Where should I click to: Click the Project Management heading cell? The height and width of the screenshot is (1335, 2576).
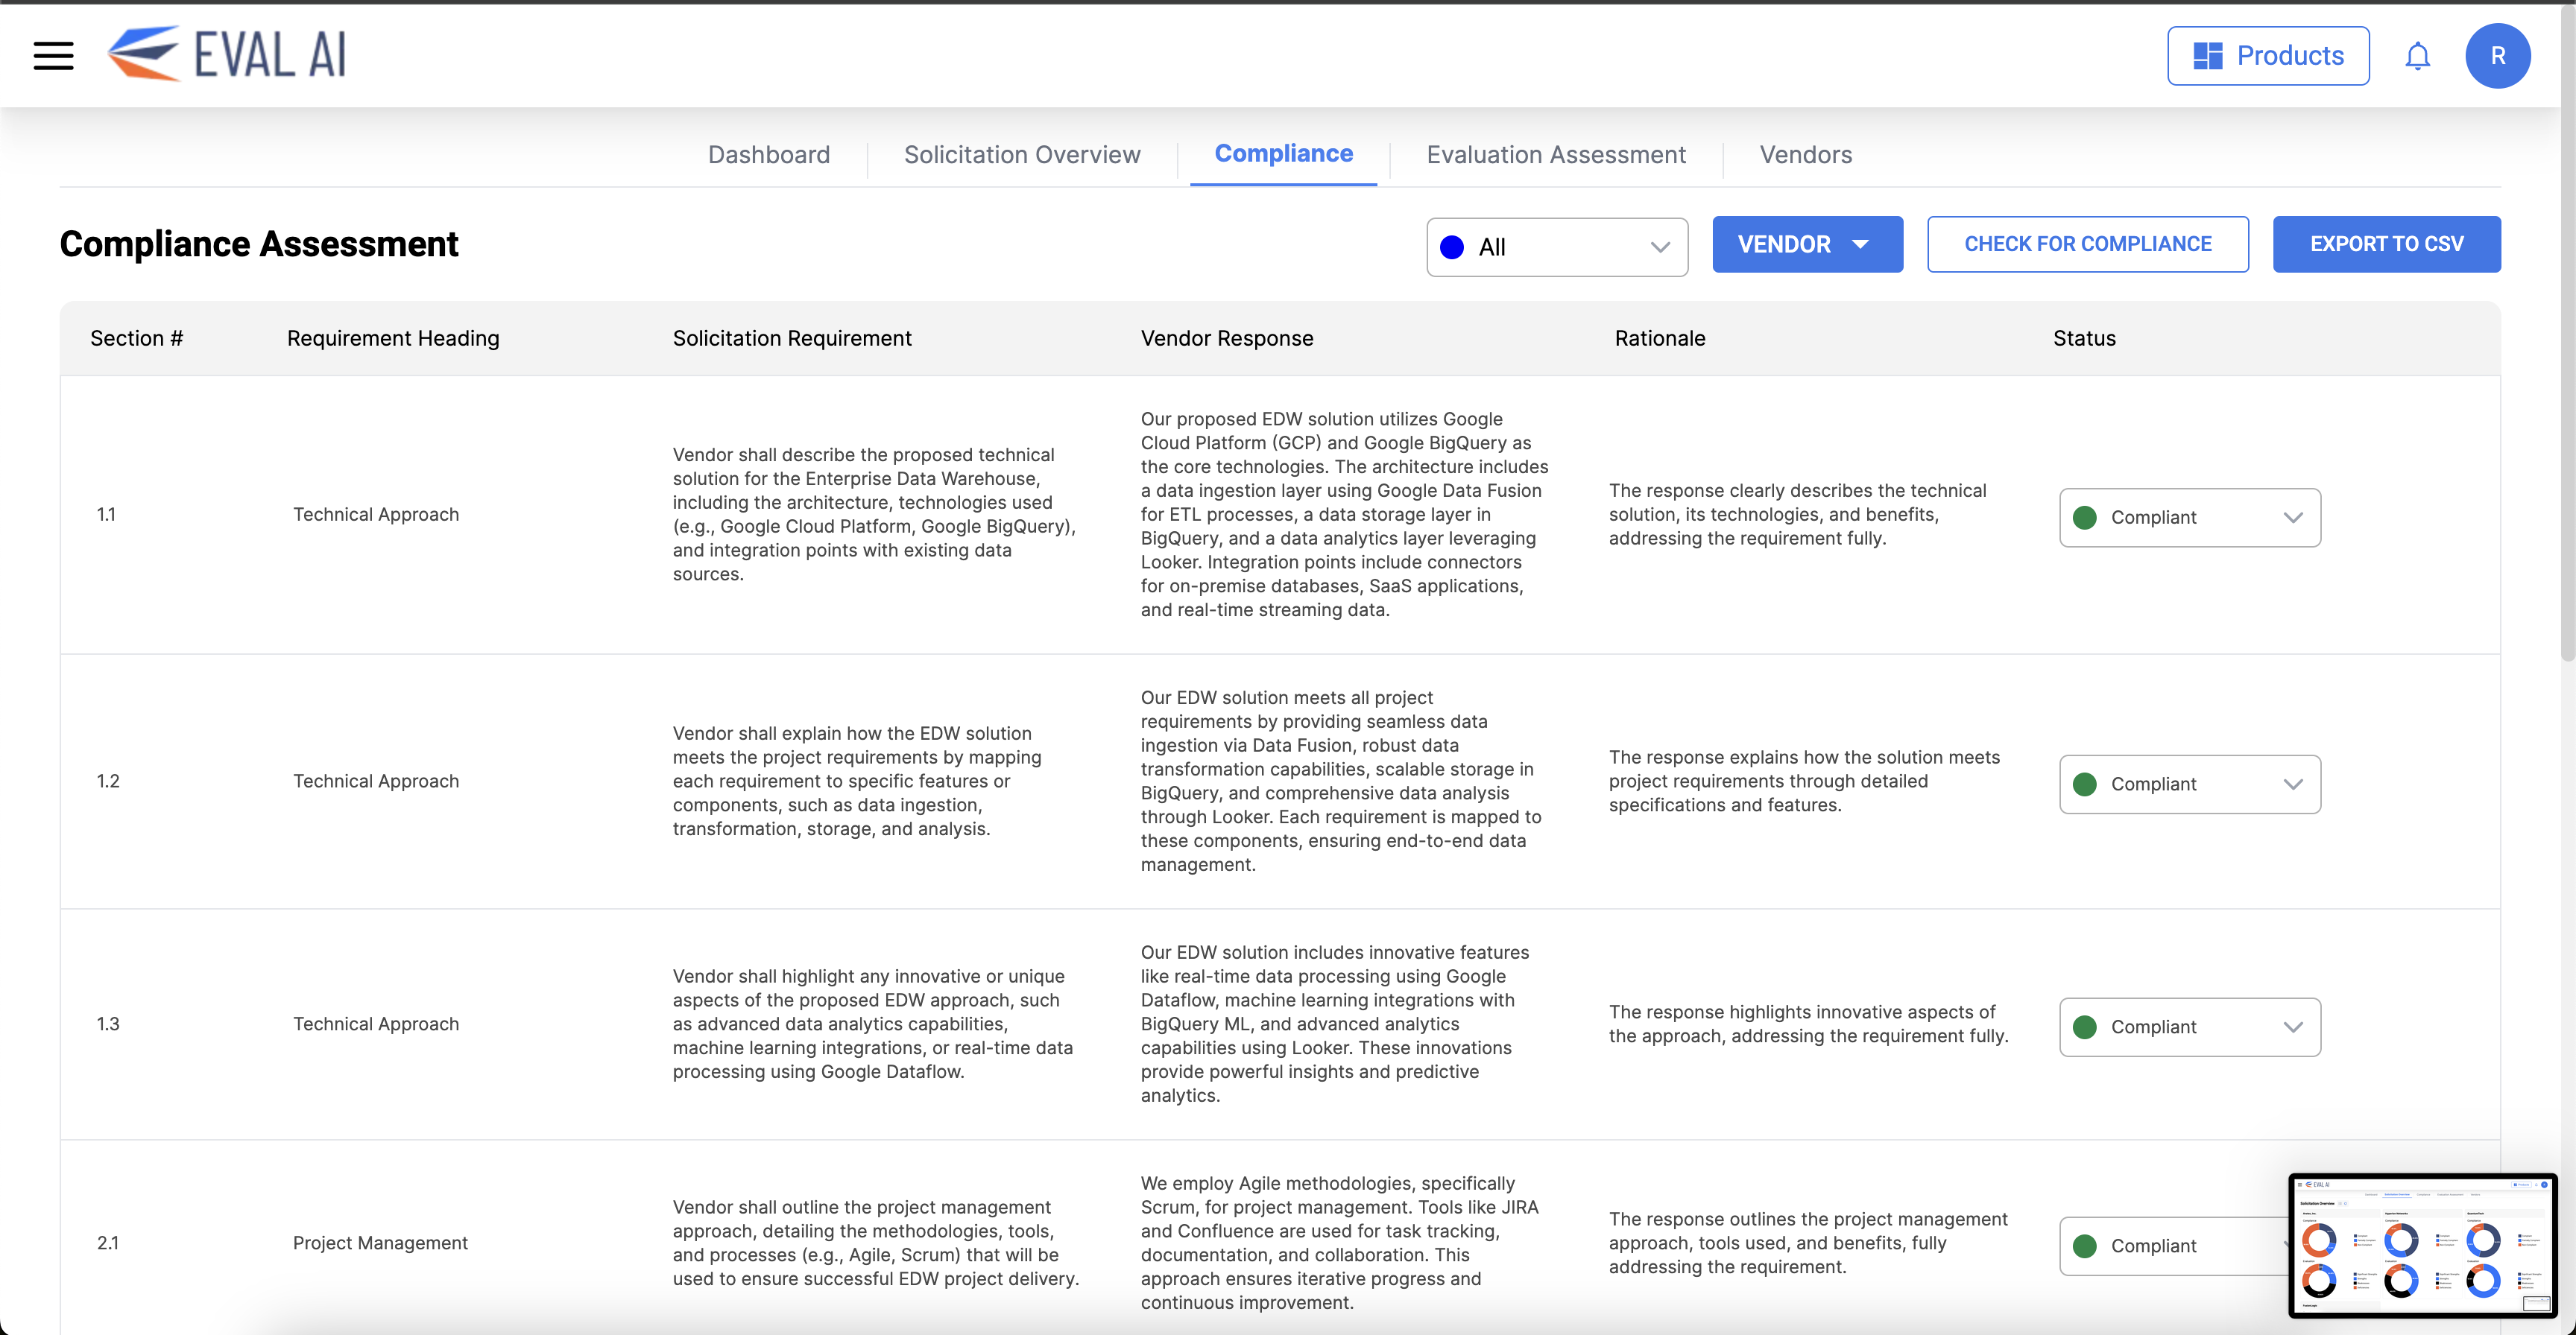tap(380, 1243)
